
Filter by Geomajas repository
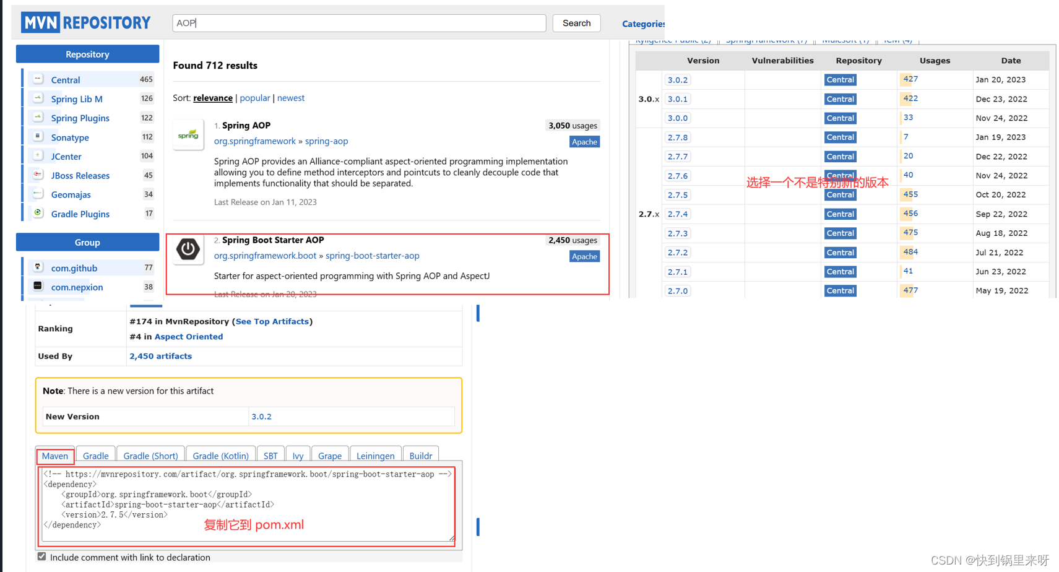[x=71, y=195]
